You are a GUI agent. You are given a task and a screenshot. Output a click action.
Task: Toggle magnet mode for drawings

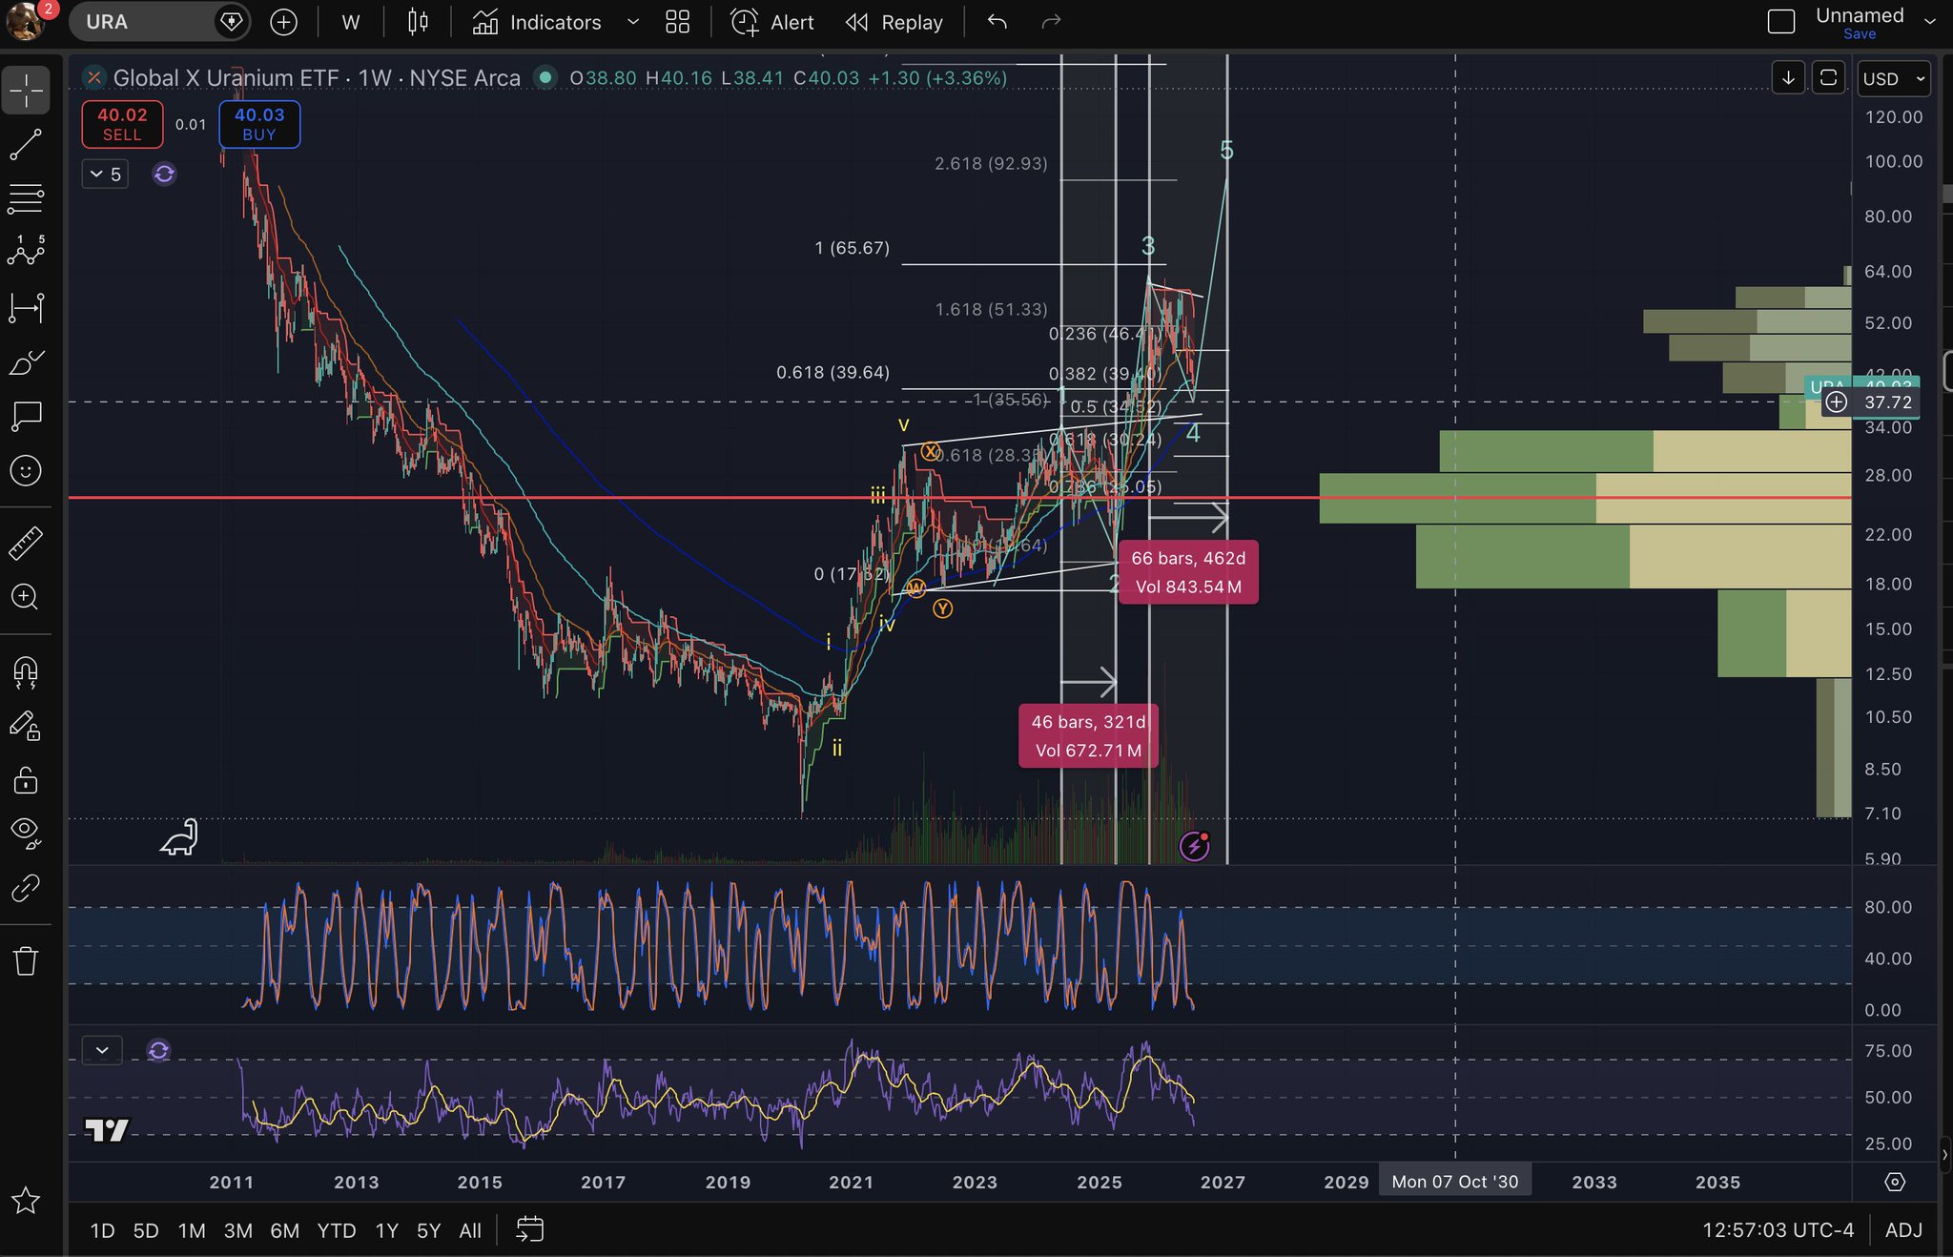[26, 672]
